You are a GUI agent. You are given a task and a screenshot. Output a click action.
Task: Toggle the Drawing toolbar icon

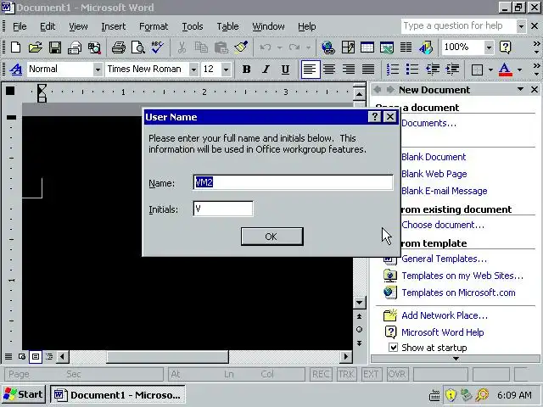[x=426, y=47]
